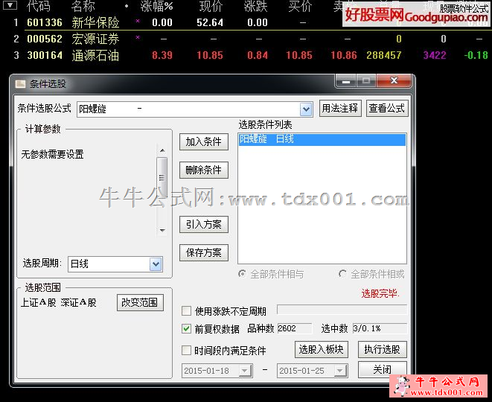Minimize the 条件选股 dialog
The image size is (492, 402).
[345, 81]
